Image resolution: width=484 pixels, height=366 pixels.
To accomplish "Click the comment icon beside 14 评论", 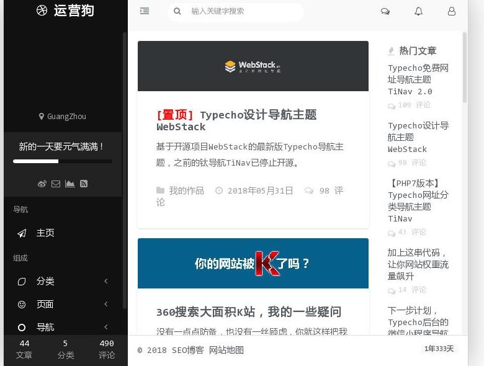I will tap(392, 291).
